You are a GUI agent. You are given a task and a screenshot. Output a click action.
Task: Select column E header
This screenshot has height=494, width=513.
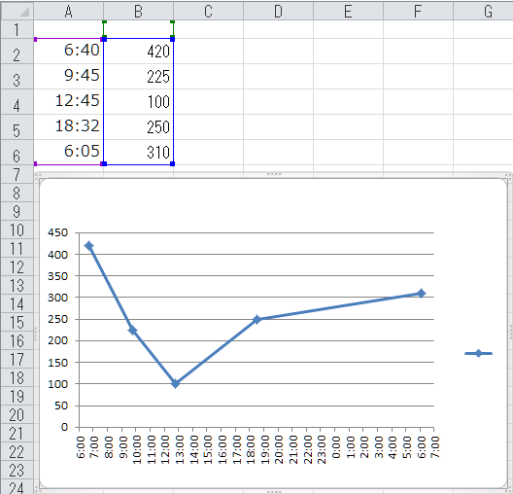348,11
